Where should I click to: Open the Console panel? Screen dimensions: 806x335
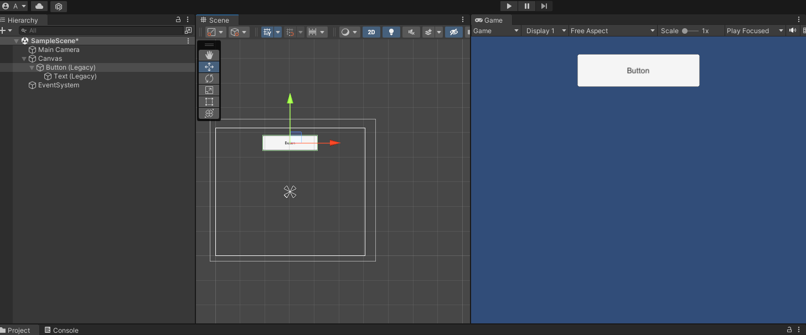point(61,330)
